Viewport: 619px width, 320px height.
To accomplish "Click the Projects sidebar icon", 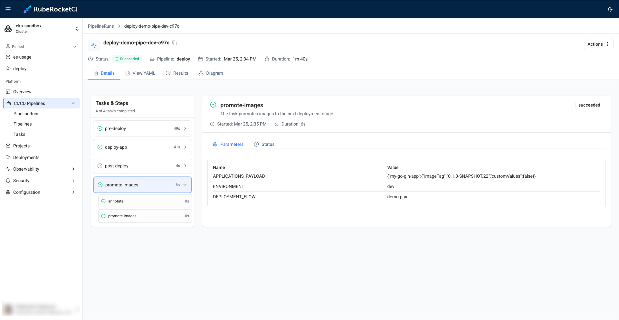I will (x=8, y=146).
